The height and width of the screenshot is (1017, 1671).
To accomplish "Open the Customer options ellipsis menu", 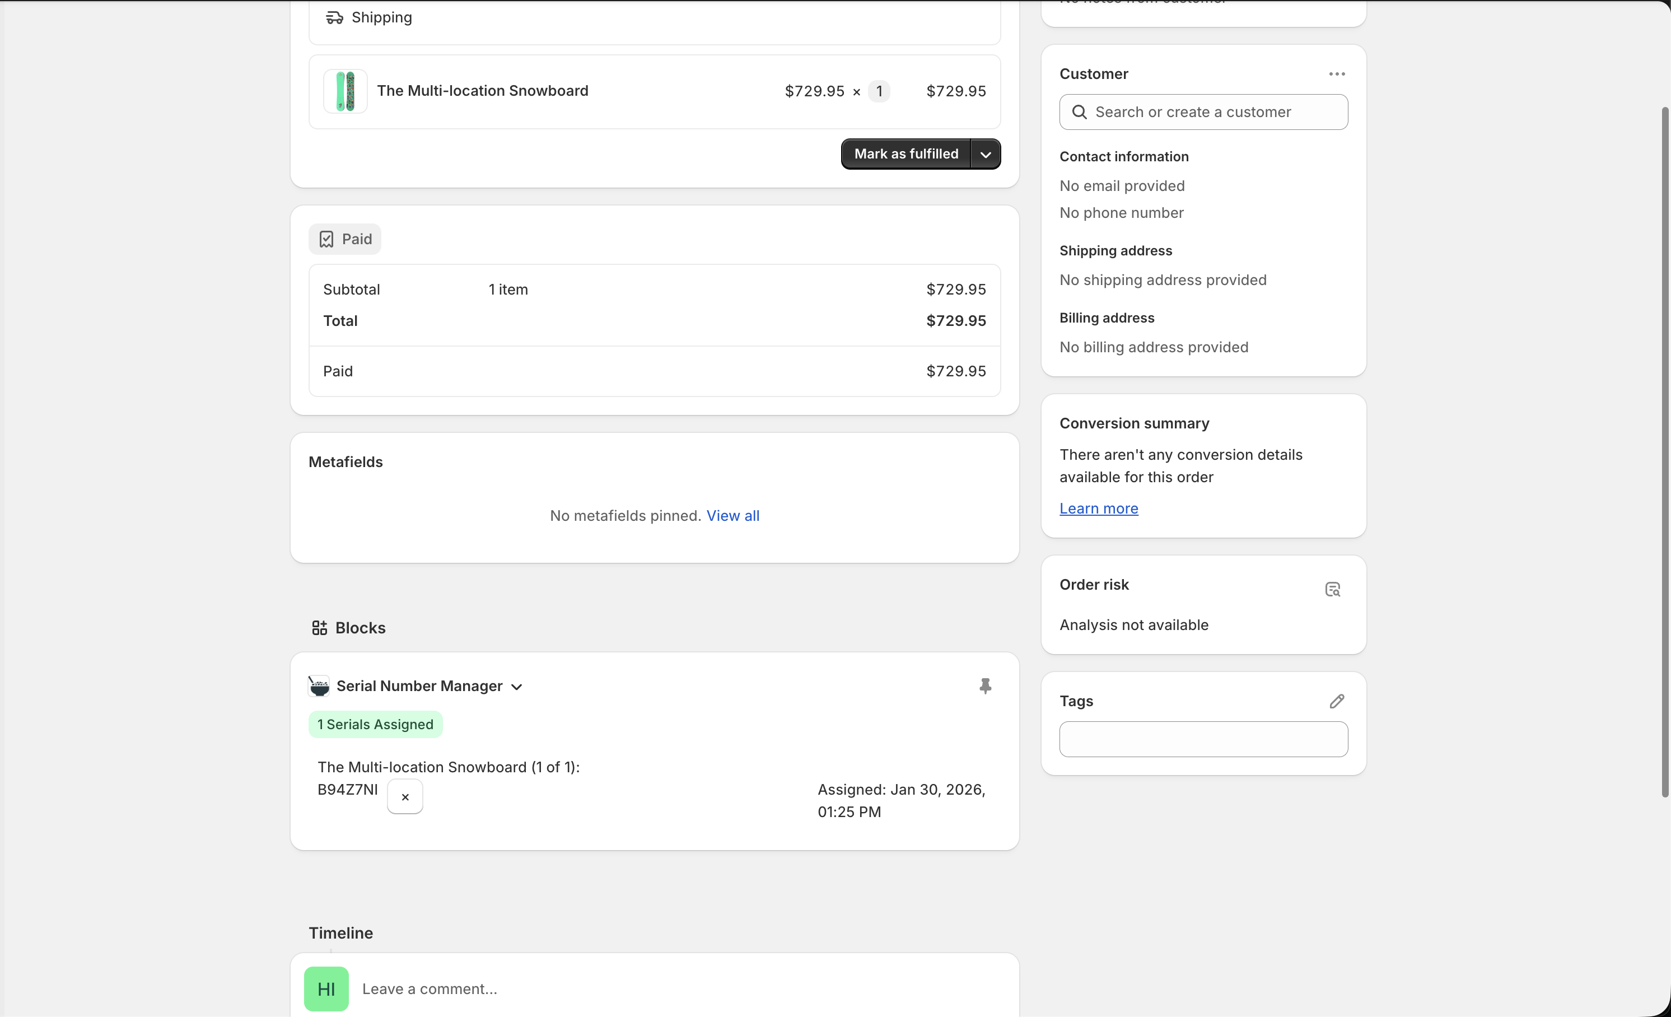I will pos(1336,73).
